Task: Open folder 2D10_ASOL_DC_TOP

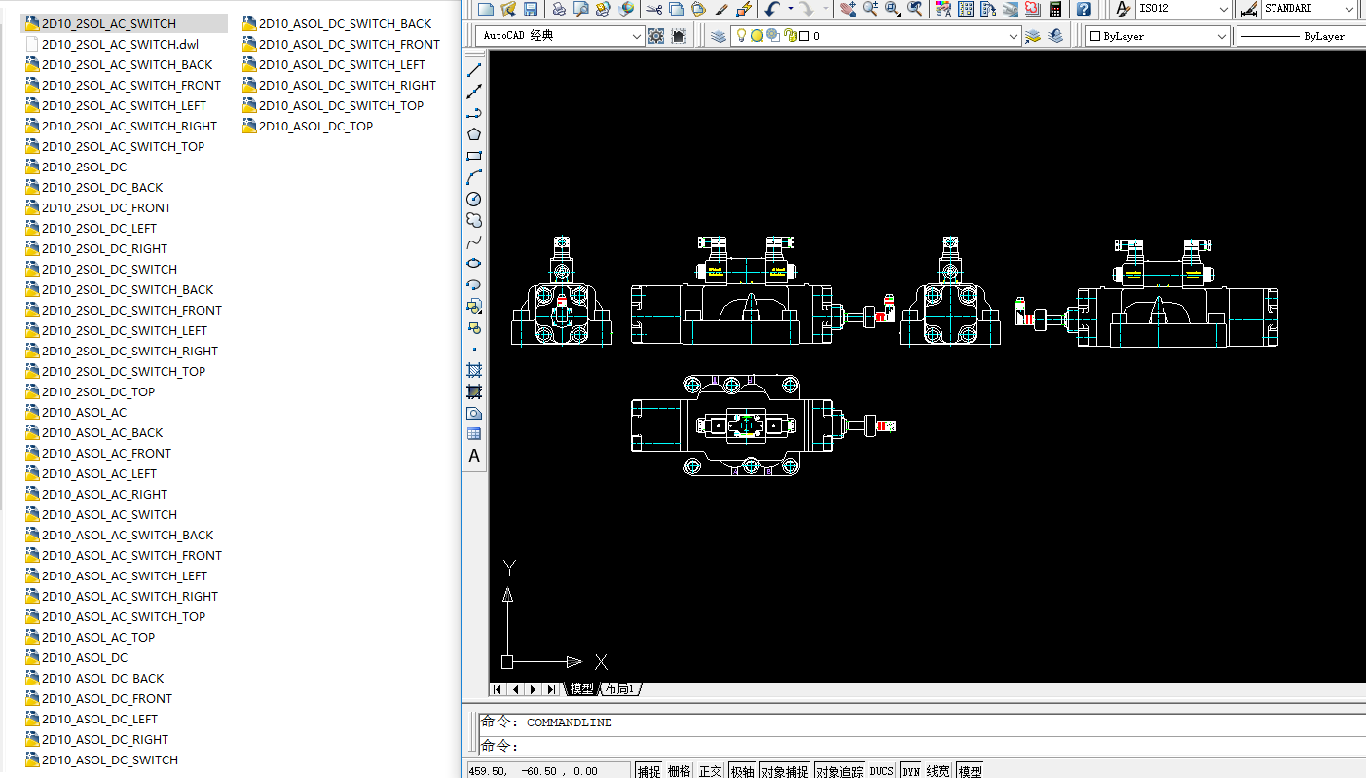Action: (x=315, y=126)
